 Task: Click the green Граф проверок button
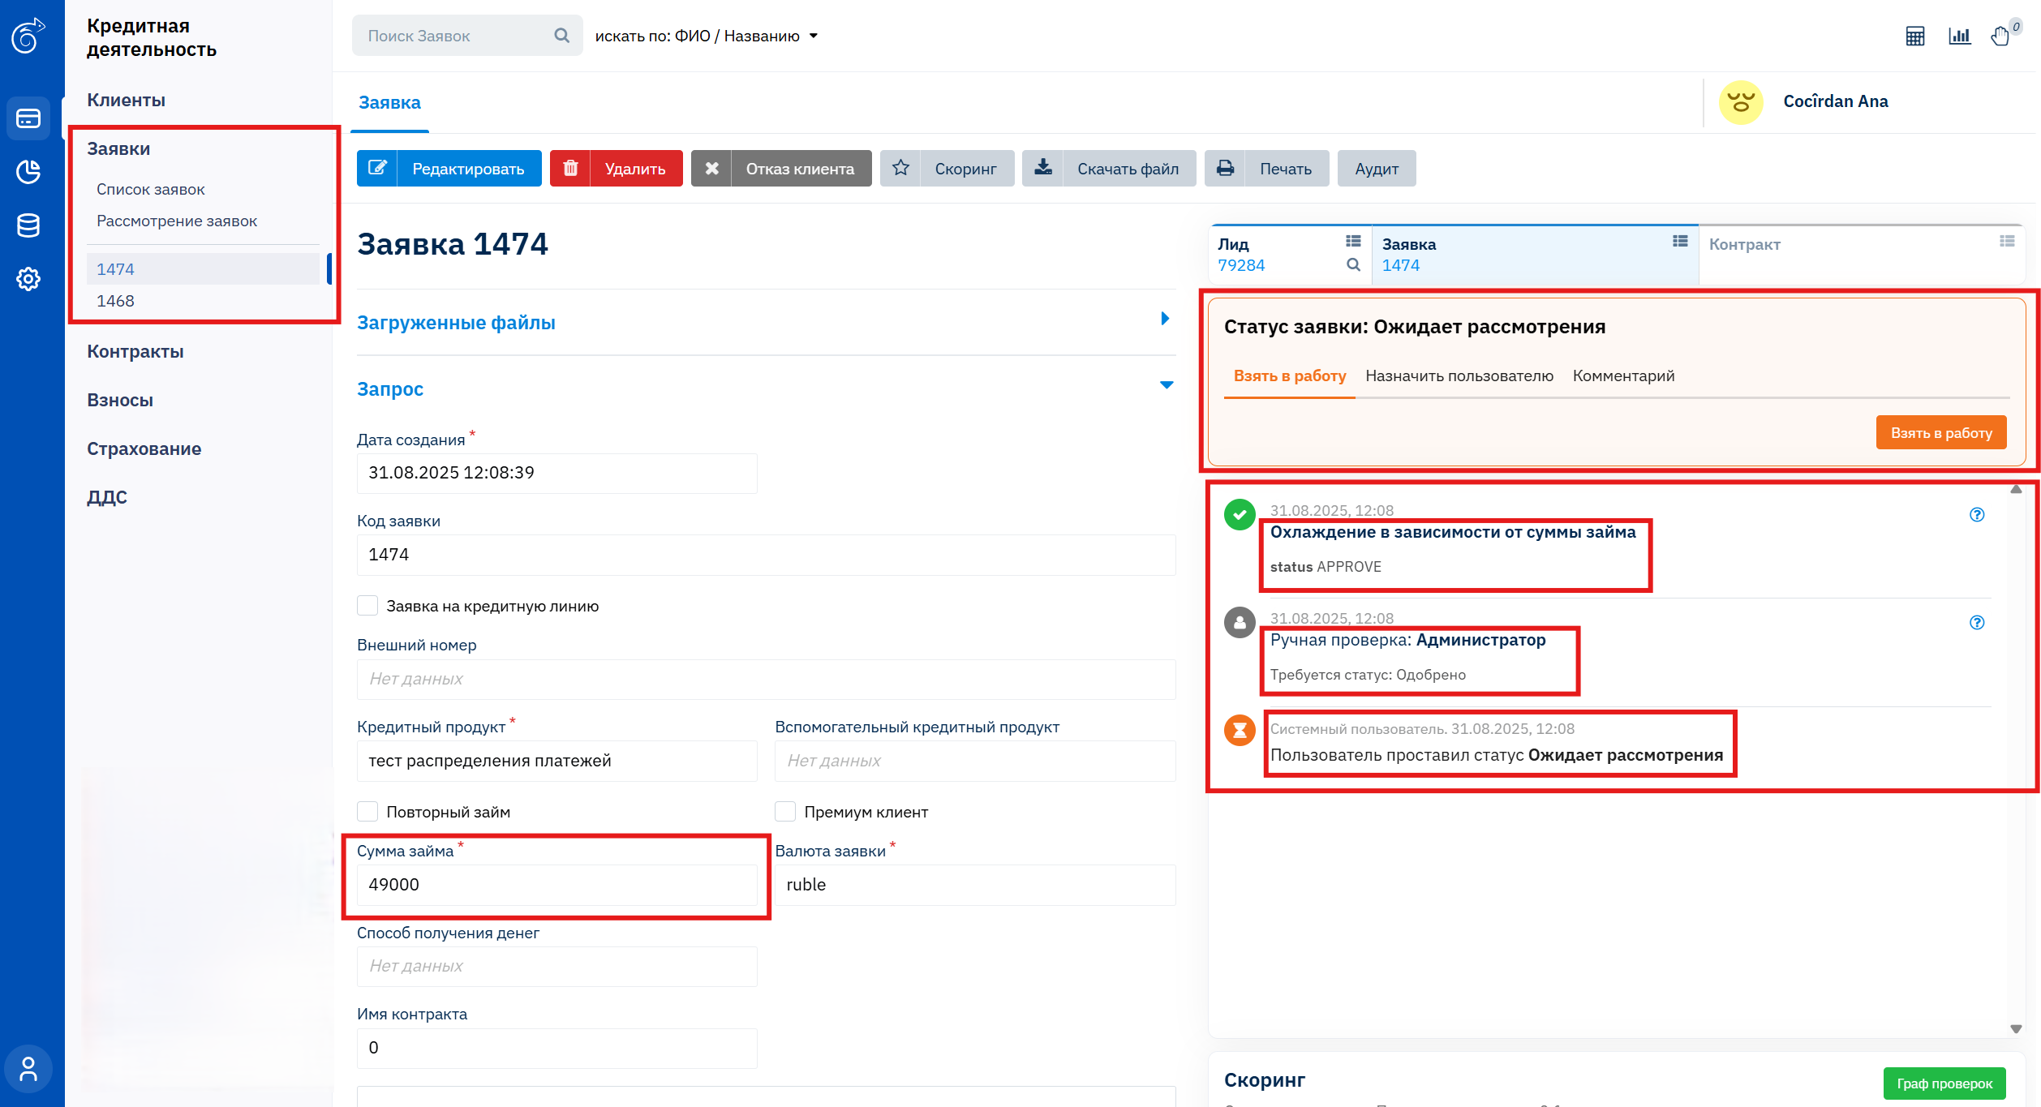coord(1944,1083)
